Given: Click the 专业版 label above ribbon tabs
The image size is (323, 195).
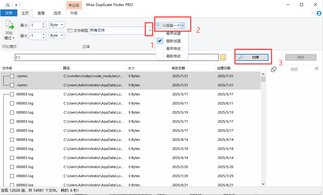Looking at the screenshot, I should click(x=74, y=5).
